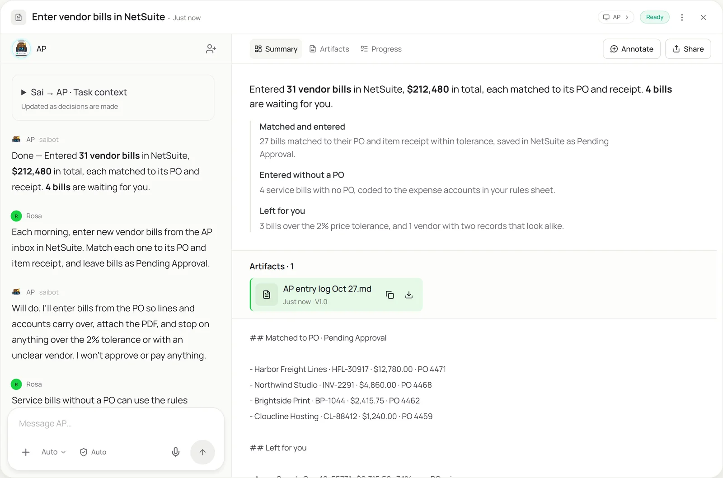Image resolution: width=723 pixels, height=478 pixels.
Task: Click the 'Artifacts · 1' section heading
Action: pos(272,267)
